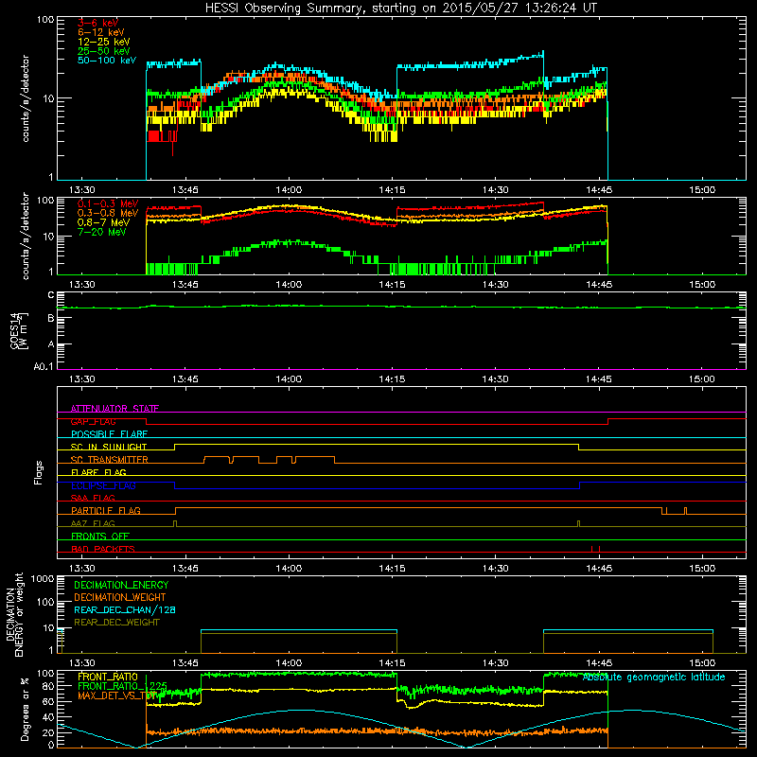This screenshot has height=757, width=757.
Task: Click the 12-25 keV legend entry
Action: [103, 42]
